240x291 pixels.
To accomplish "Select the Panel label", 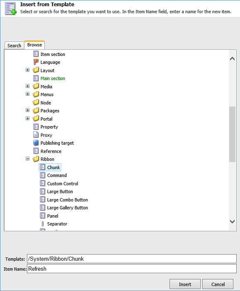I will pos(53,216).
